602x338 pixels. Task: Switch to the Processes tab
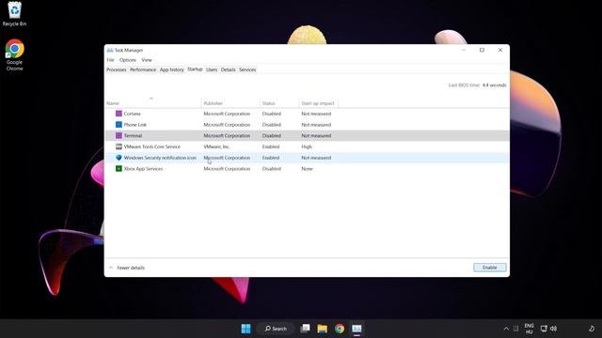[x=117, y=69]
